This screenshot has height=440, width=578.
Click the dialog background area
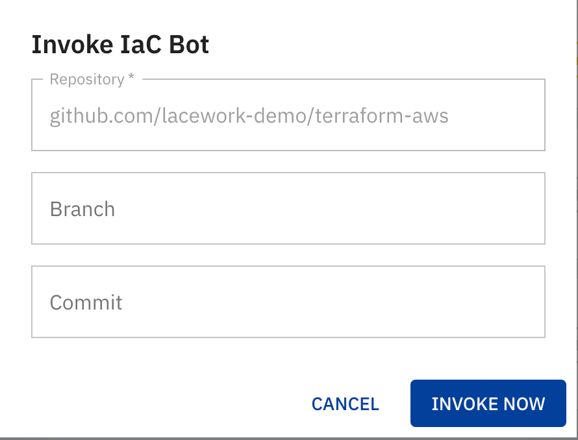click(x=288, y=357)
